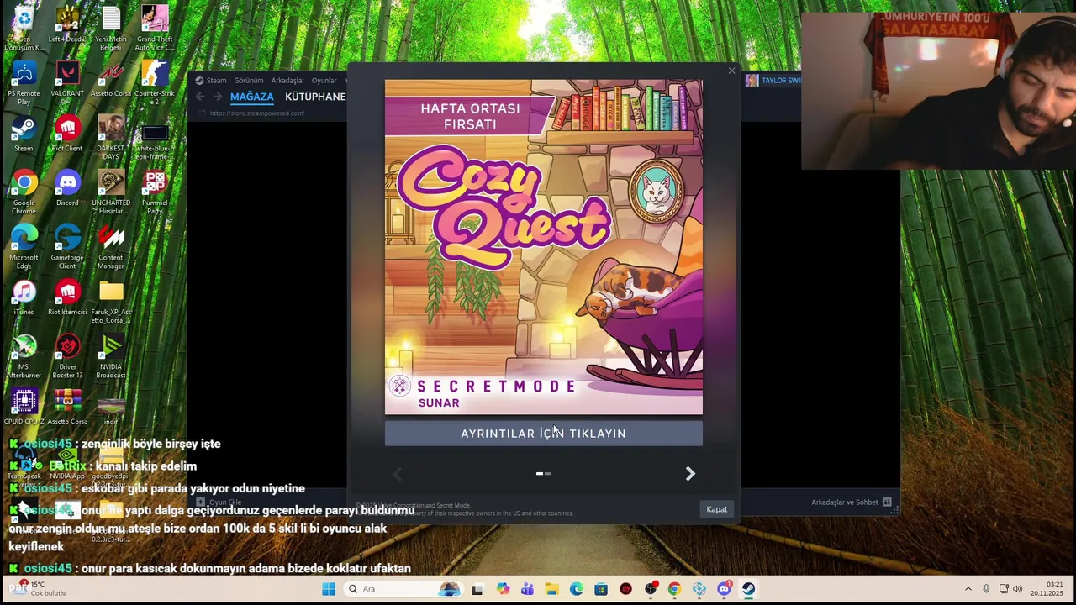This screenshot has width=1076, height=605.
Task: Launch UNCHARTED desktop shortcut
Action: point(111,192)
